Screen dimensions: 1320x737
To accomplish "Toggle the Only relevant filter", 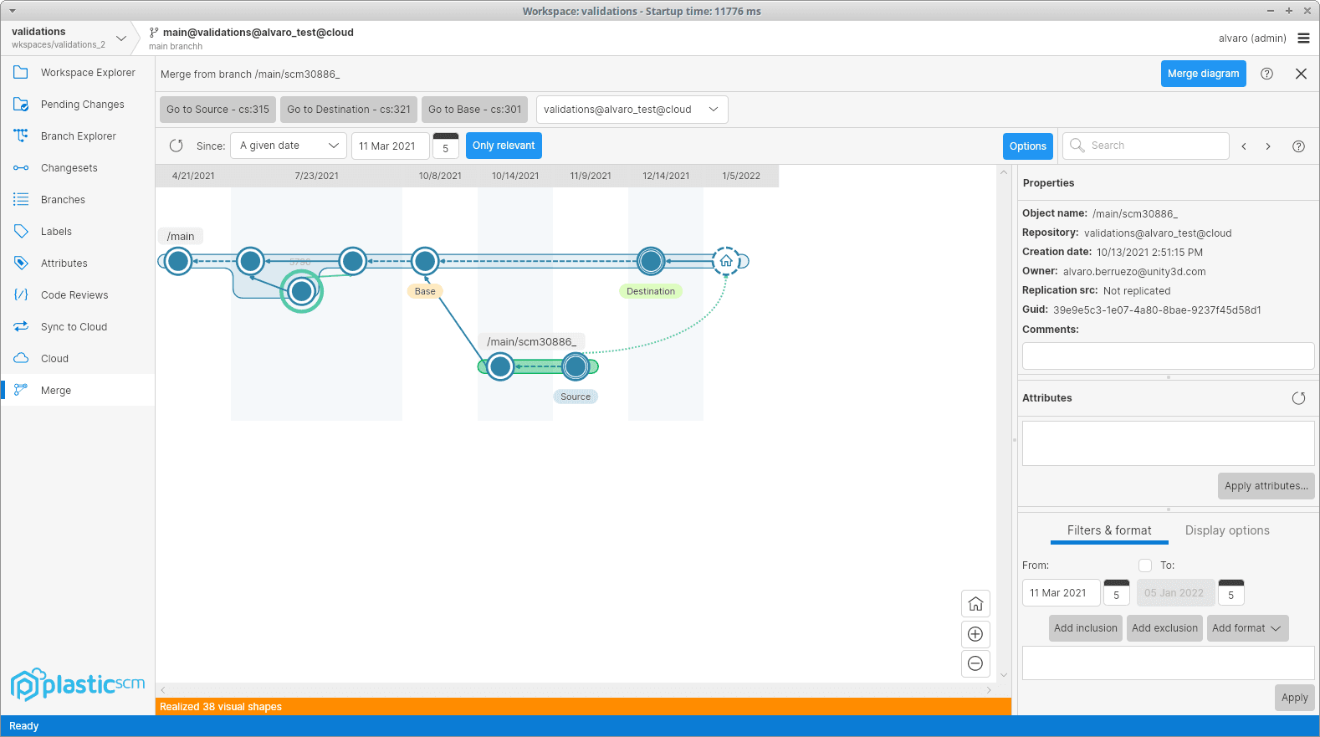I will [x=504, y=146].
